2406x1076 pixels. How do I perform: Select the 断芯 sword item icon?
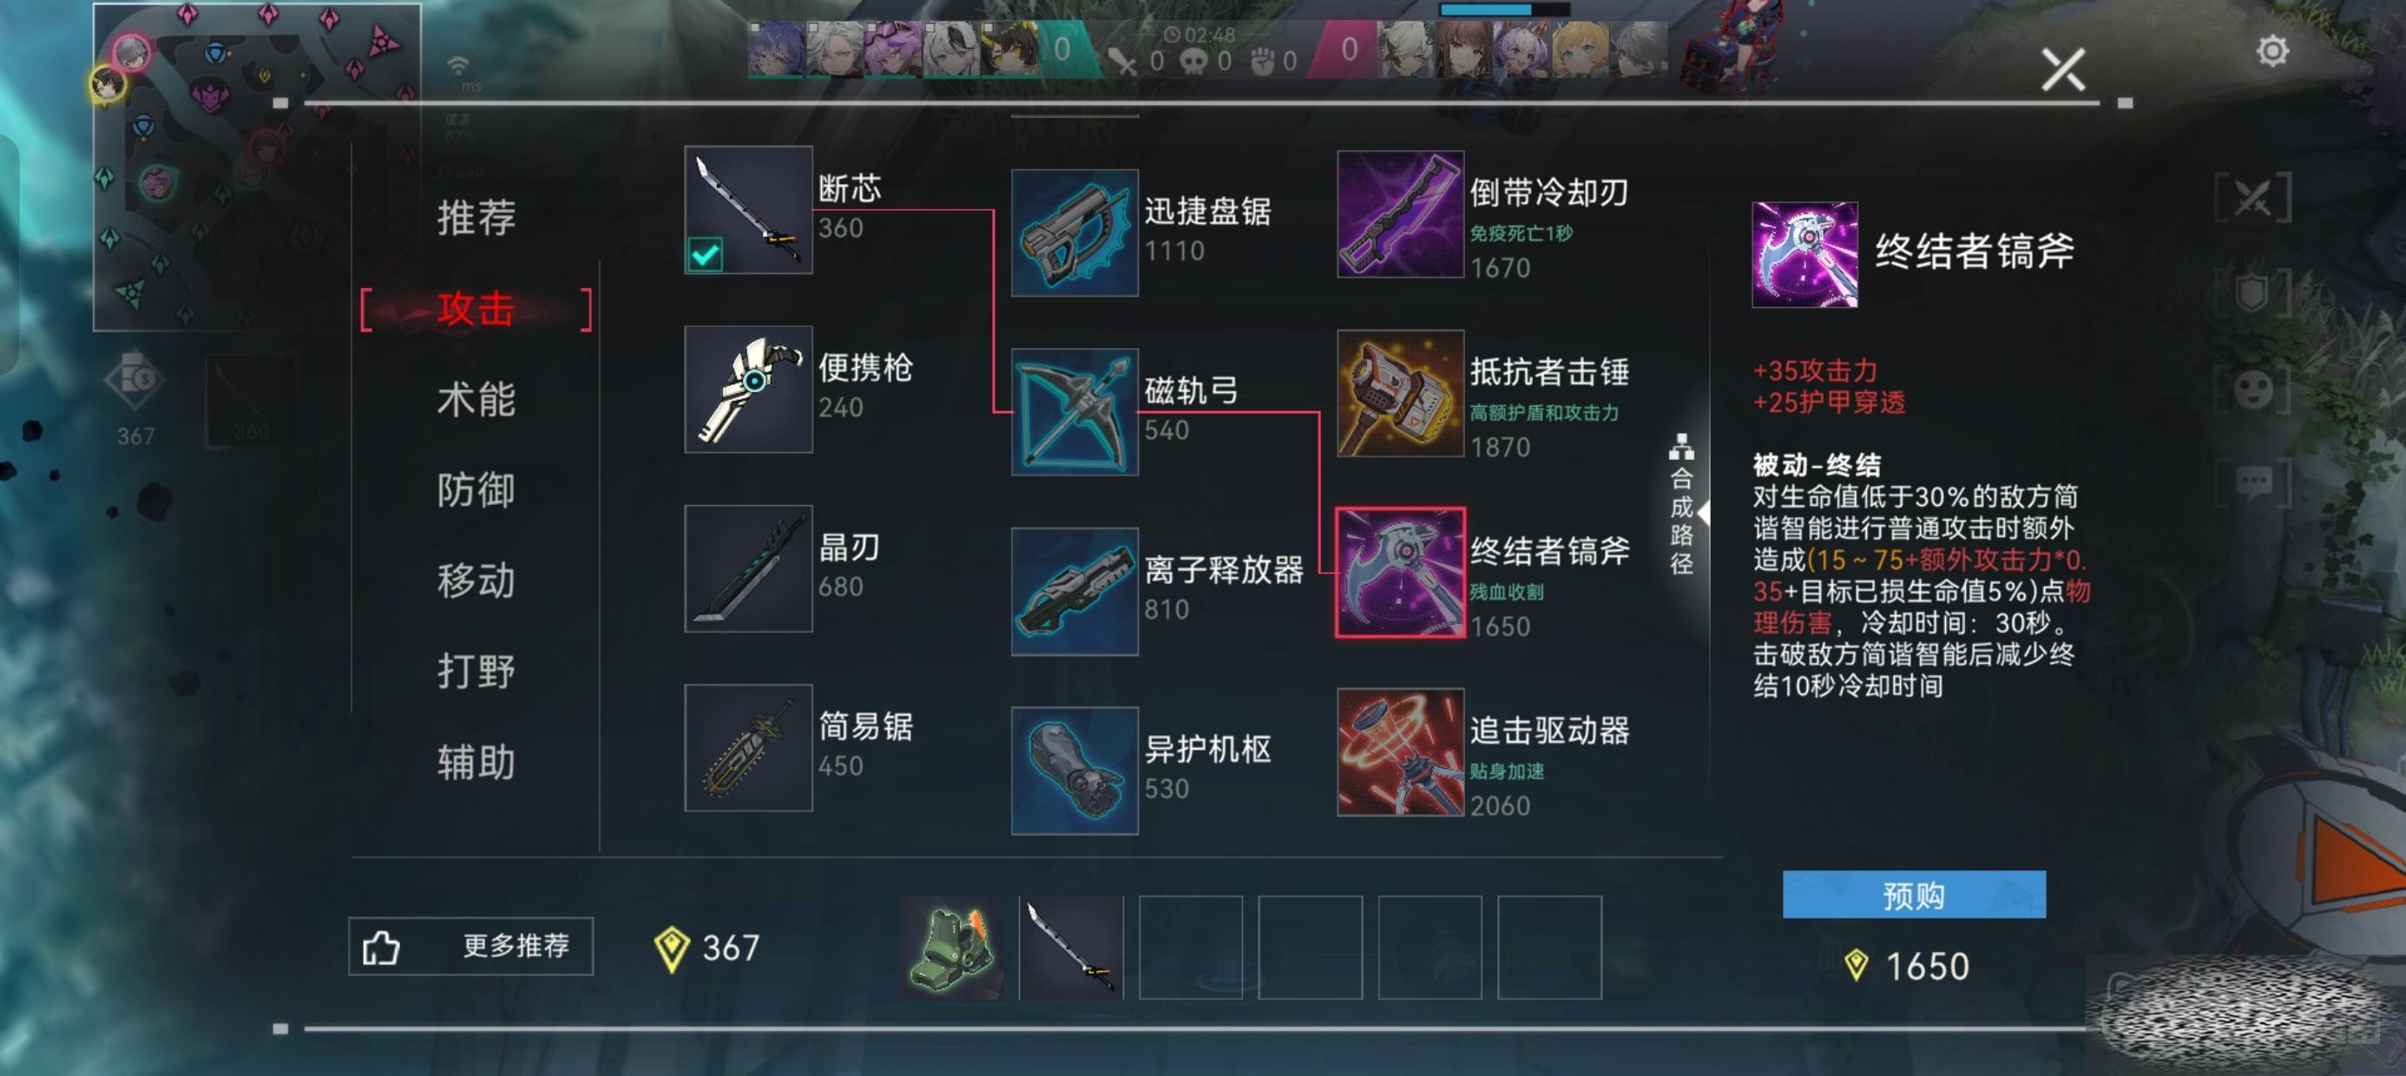tap(748, 209)
